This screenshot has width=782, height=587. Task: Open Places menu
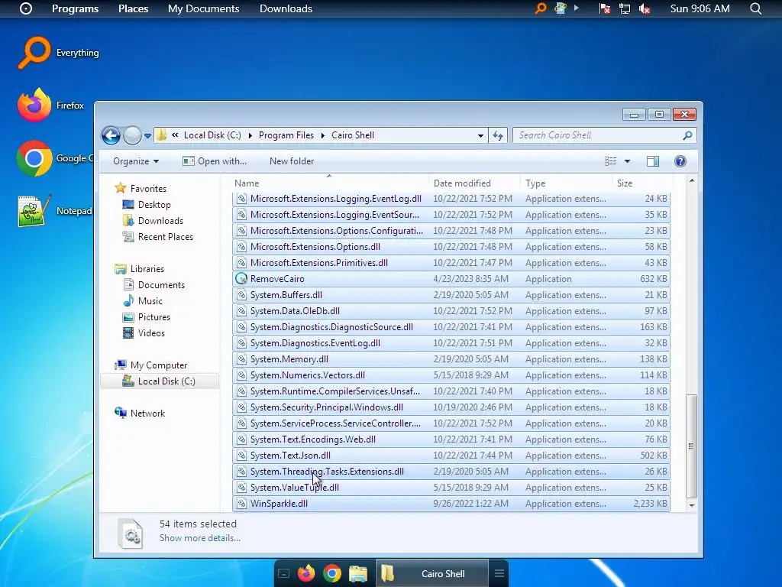(133, 8)
